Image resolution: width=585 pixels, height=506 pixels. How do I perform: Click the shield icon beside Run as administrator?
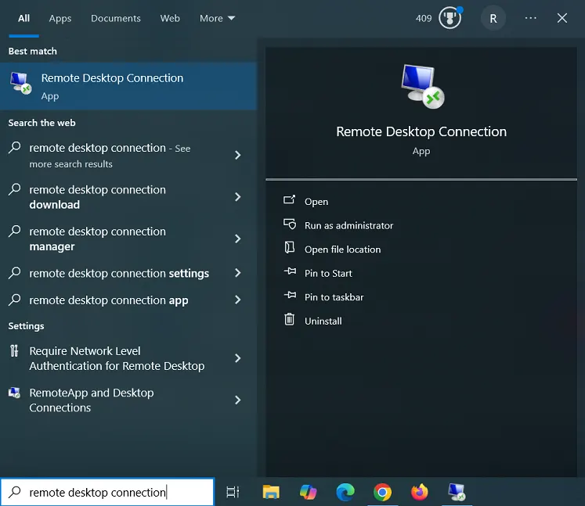(290, 224)
